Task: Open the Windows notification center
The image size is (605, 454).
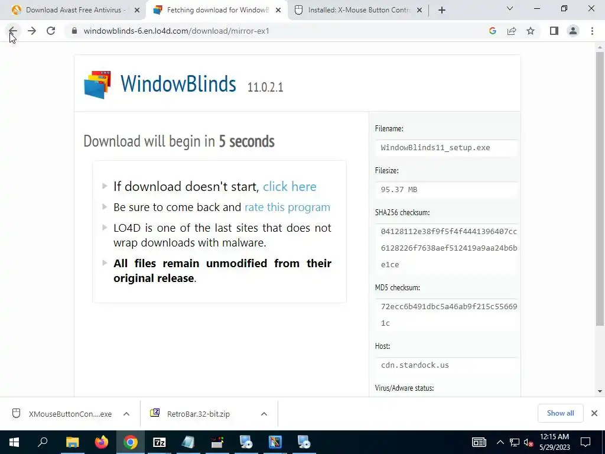Action: [x=586, y=442]
